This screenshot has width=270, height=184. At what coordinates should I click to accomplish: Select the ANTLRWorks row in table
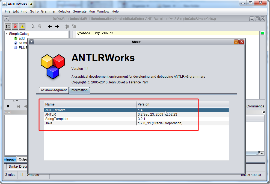137,110
